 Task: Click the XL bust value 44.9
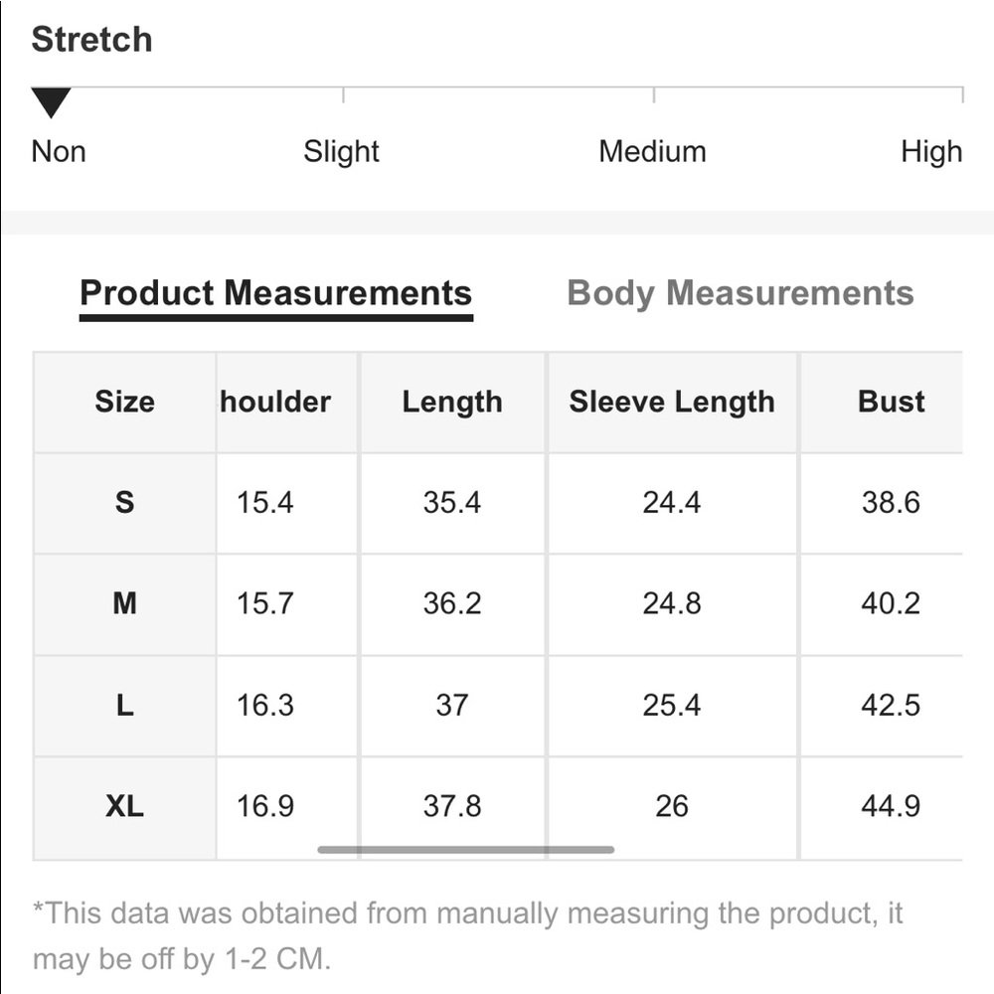click(890, 806)
